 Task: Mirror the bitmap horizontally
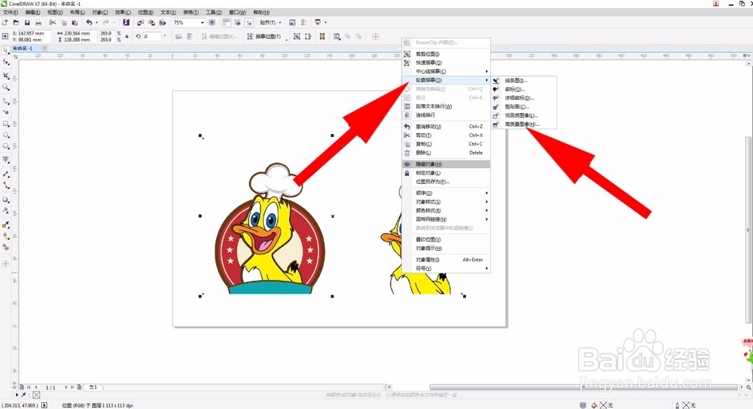click(178, 36)
